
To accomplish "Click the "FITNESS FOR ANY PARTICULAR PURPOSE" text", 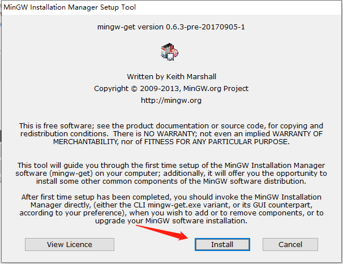I will click(x=225, y=141).
